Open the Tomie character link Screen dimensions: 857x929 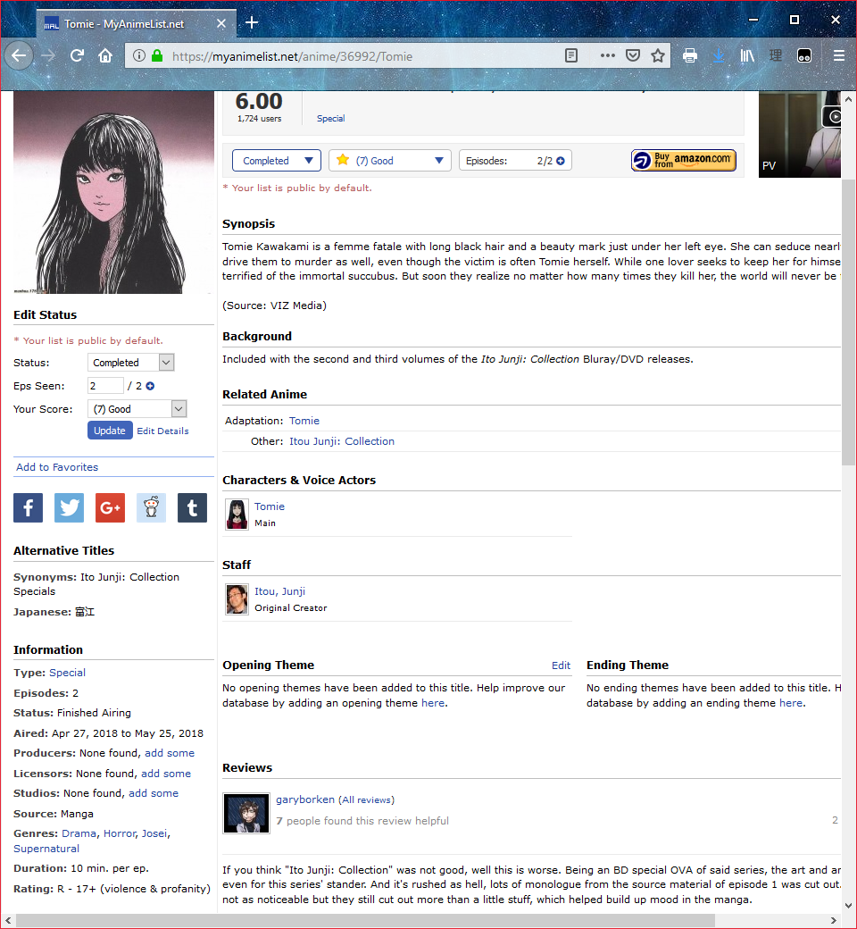[270, 506]
